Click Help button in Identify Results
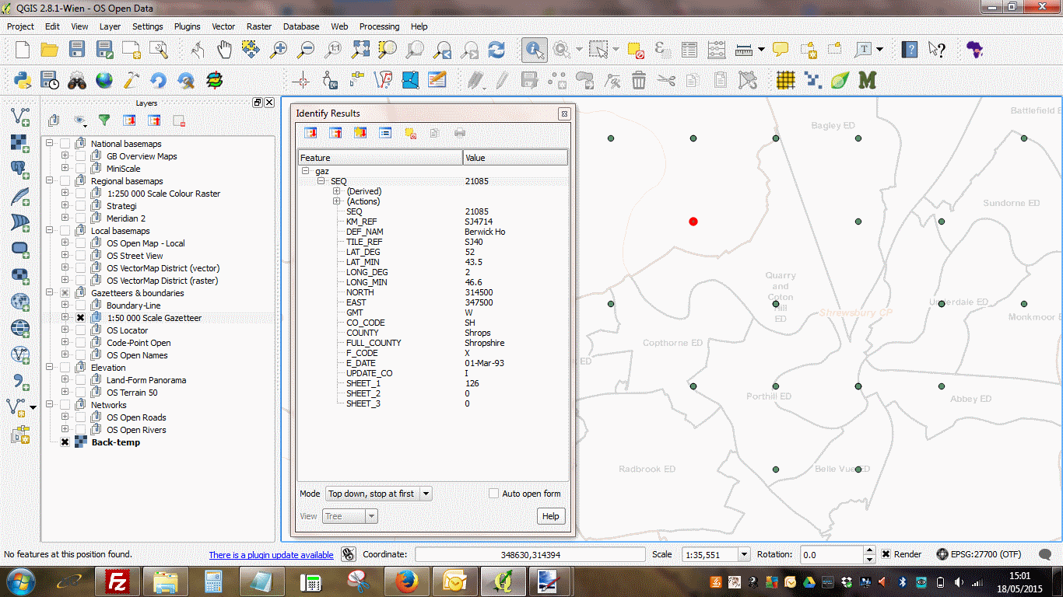 550,516
